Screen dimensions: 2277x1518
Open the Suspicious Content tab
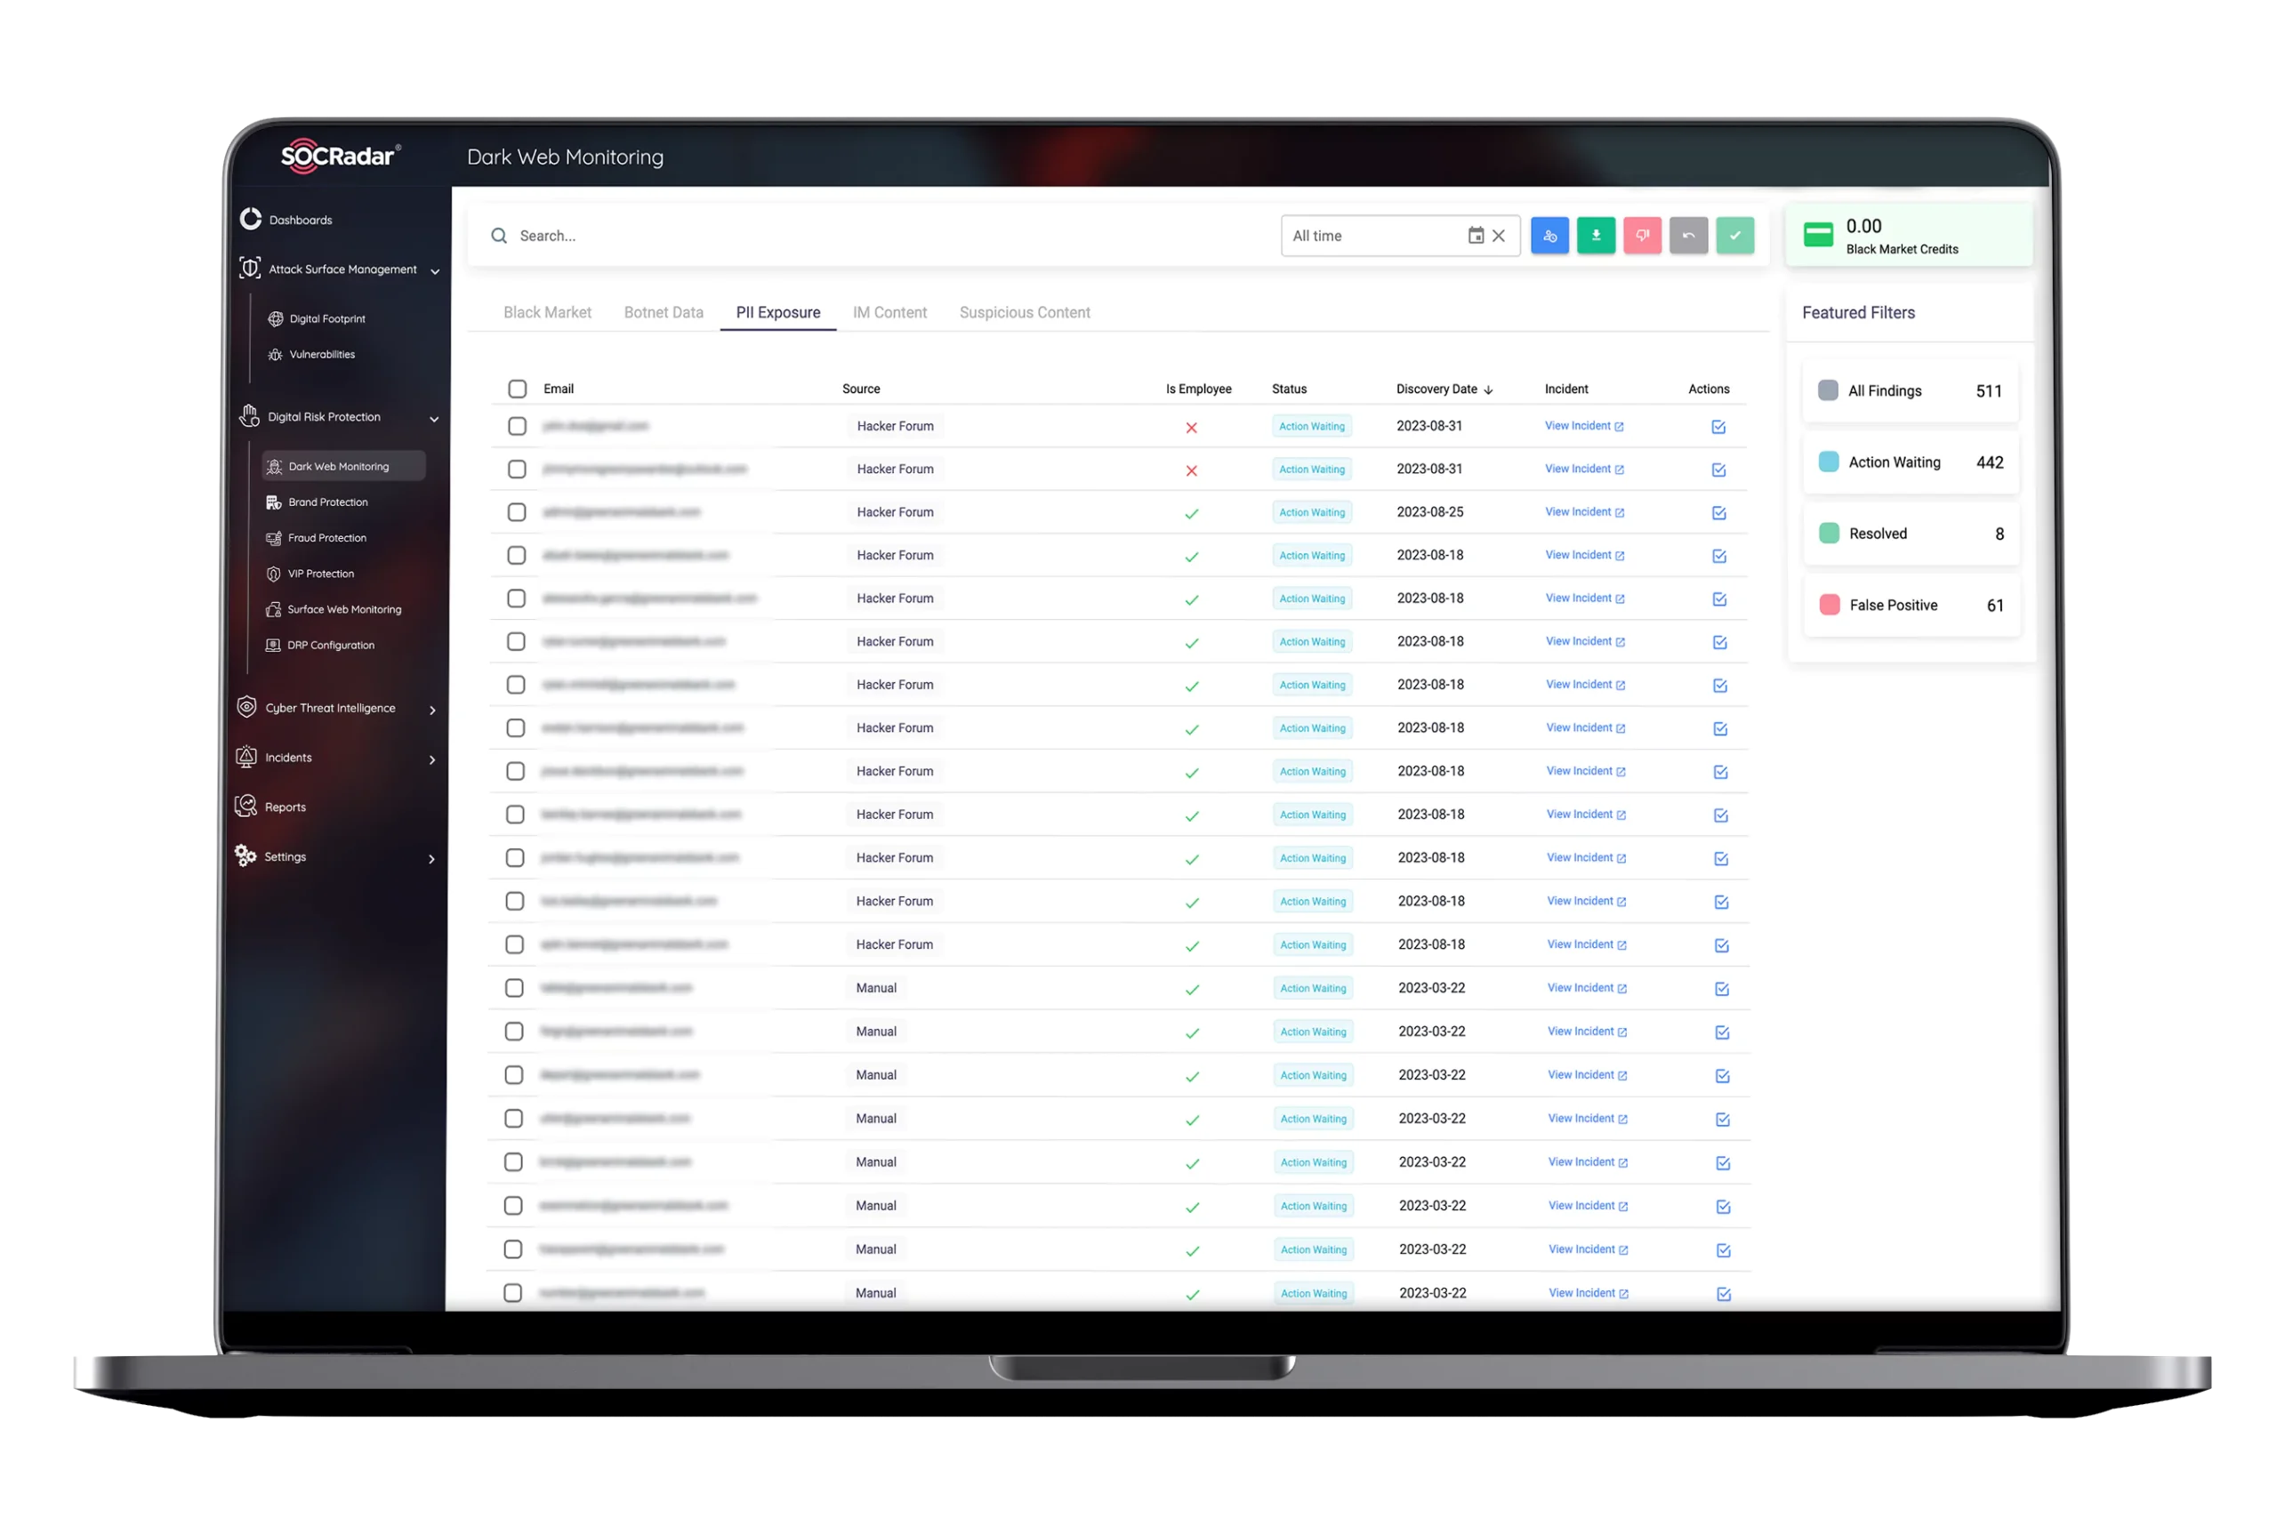point(1025,313)
